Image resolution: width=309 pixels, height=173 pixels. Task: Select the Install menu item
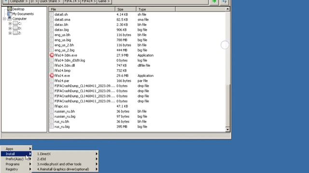pyautogui.click(x=16, y=154)
